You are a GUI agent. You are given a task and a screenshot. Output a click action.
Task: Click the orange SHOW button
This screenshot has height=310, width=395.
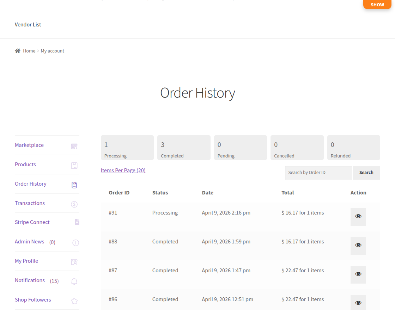tap(377, 5)
